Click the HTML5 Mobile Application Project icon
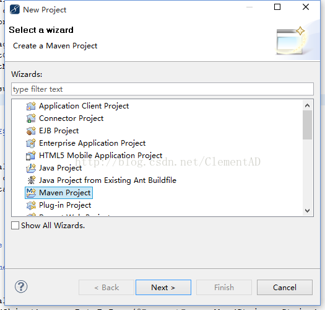 [31, 156]
